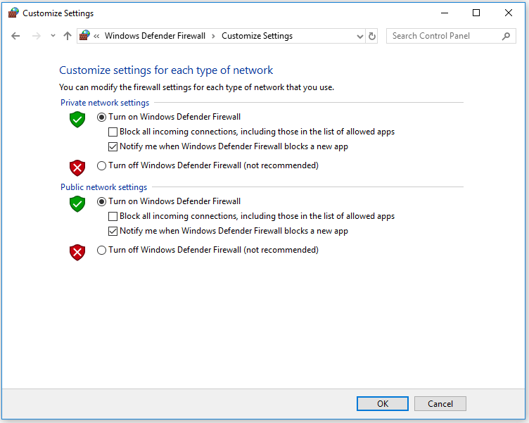Screen dimensions: 529x423
Task: Click the search magnifier icon
Action: pyautogui.click(x=506, y=36)
